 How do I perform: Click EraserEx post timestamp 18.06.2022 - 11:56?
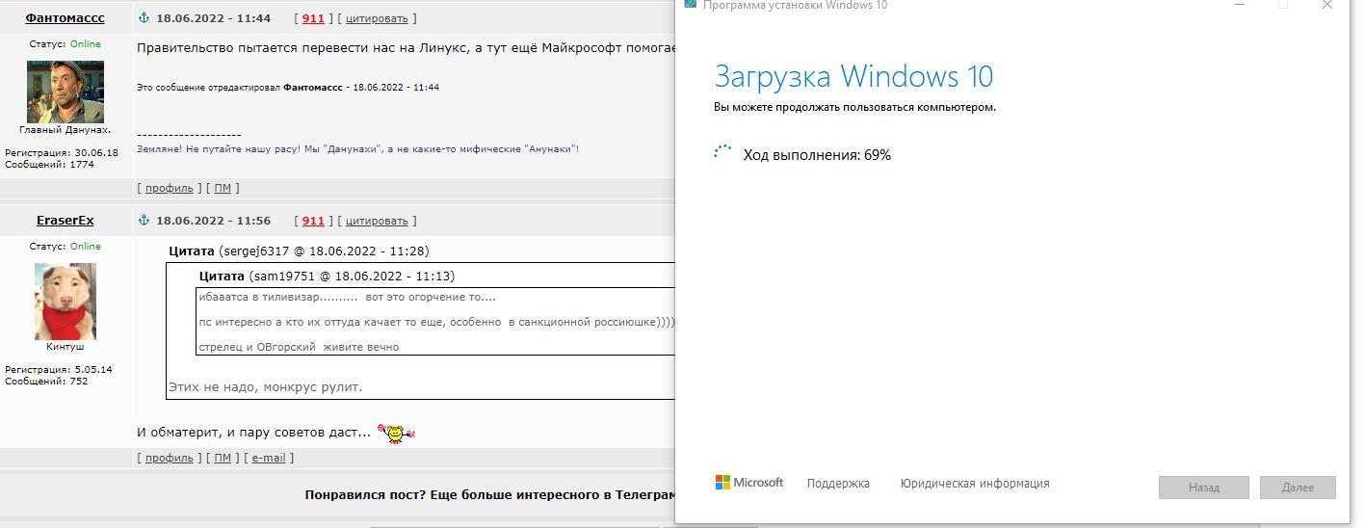[214, 221]
